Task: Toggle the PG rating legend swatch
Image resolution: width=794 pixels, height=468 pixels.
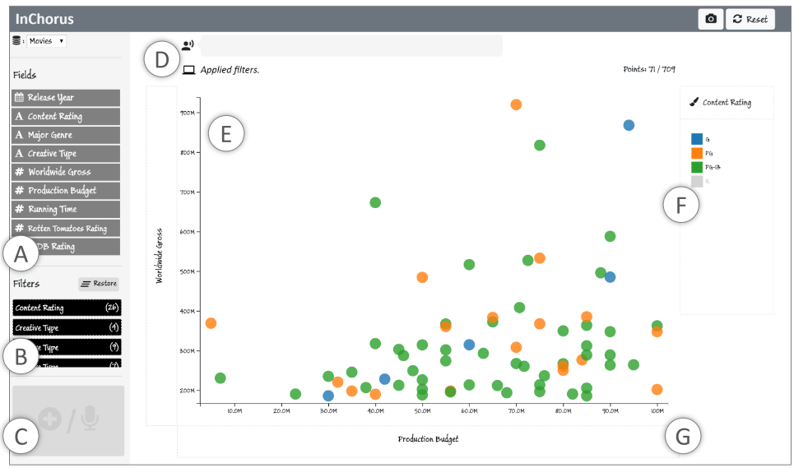Action: (x=697, y=153)
